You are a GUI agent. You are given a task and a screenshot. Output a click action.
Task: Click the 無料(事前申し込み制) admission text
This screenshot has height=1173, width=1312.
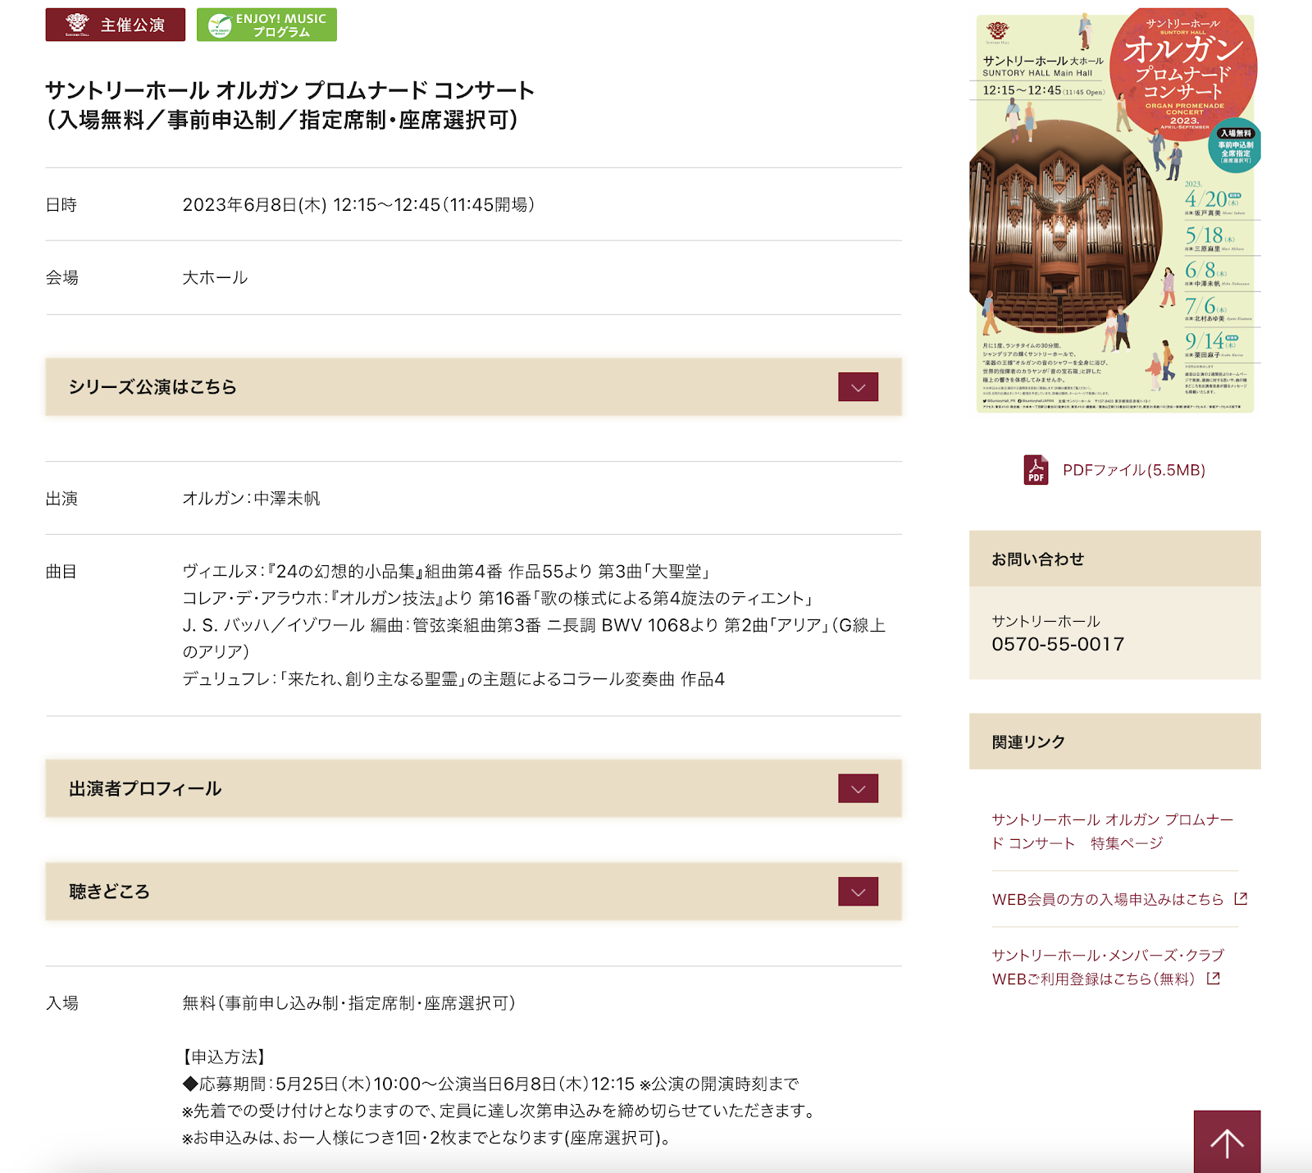point(349,1003)
